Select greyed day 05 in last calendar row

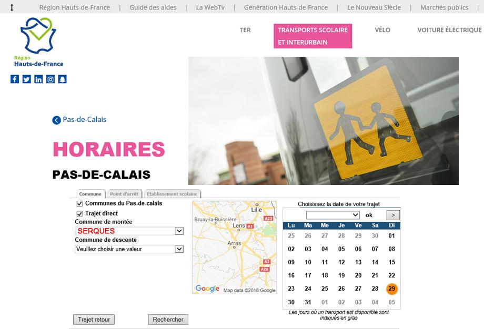pyautogui.click(x=392, y=302)
